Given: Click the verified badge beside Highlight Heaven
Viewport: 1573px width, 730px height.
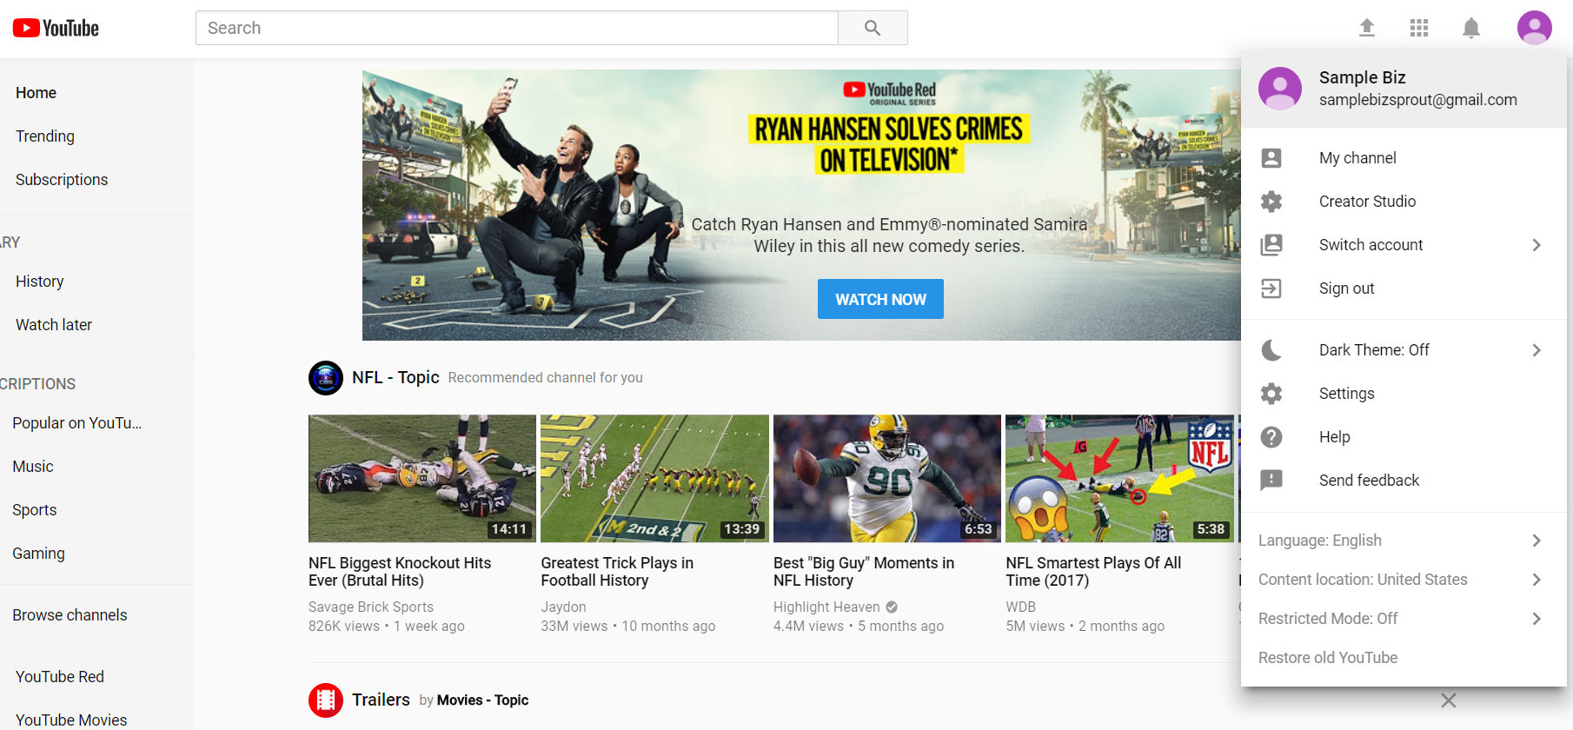Looking at the screenshot, I should [892, 607].
